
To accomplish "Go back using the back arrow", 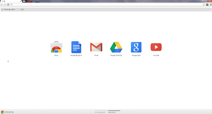I will [x=2, y=4].
